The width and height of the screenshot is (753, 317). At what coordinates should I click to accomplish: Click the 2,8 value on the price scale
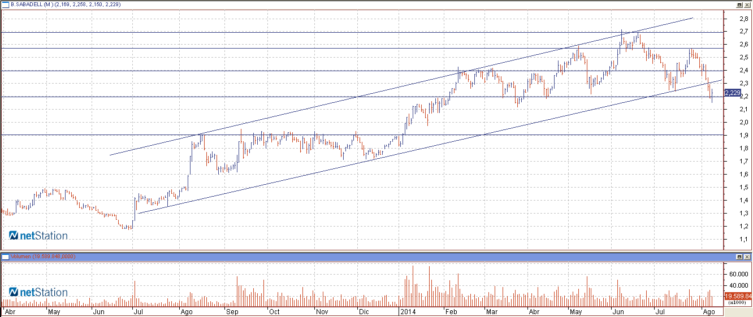[x=735, y=19]
